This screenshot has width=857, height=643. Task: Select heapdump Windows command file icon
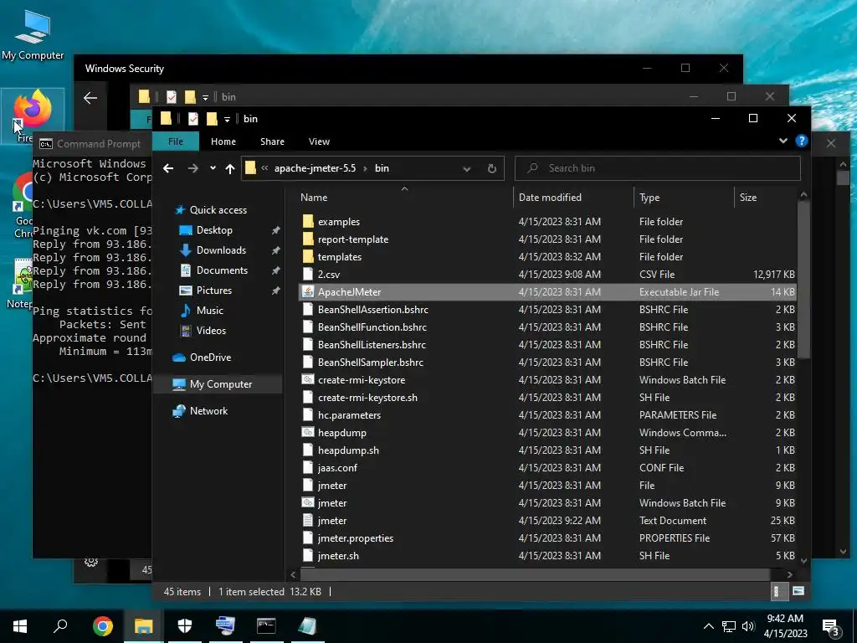[x=308, y=433]
